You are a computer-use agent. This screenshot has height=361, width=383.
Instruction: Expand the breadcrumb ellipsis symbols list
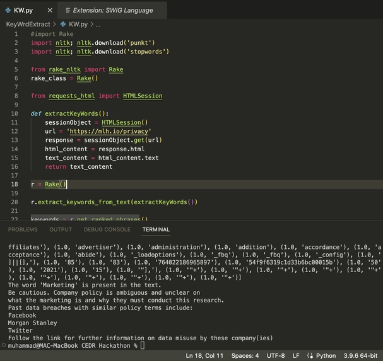coord(98,25)
